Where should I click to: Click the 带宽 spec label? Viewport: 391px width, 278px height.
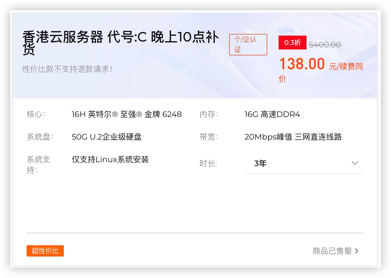click(x=208, y=137)
